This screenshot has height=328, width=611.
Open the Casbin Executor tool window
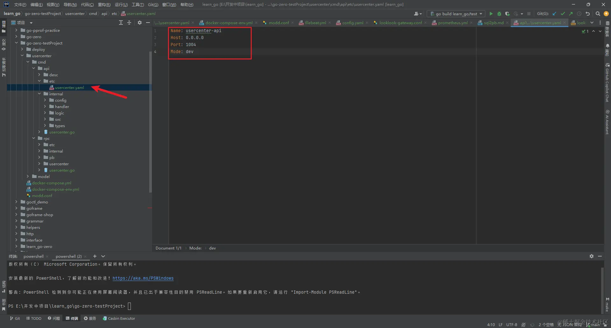pyautogui.click(x=119, y=318)
